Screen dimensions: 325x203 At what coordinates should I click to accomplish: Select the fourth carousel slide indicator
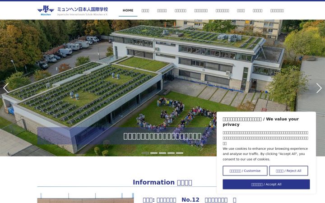point(171,153)
